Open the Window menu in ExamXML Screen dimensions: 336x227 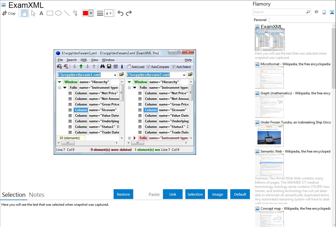pos(108,60)
